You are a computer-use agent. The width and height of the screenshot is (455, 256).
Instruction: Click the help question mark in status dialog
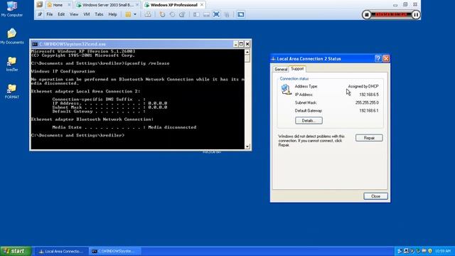coord(378,58)
